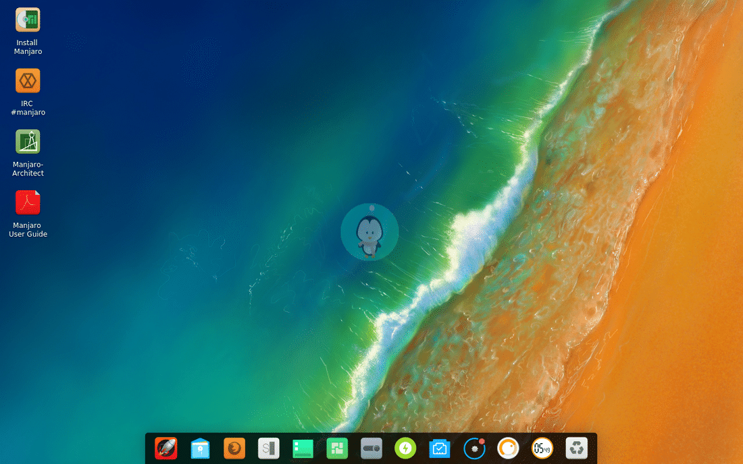Open the circular dock icon with red badge

click(x=473, y=448)
